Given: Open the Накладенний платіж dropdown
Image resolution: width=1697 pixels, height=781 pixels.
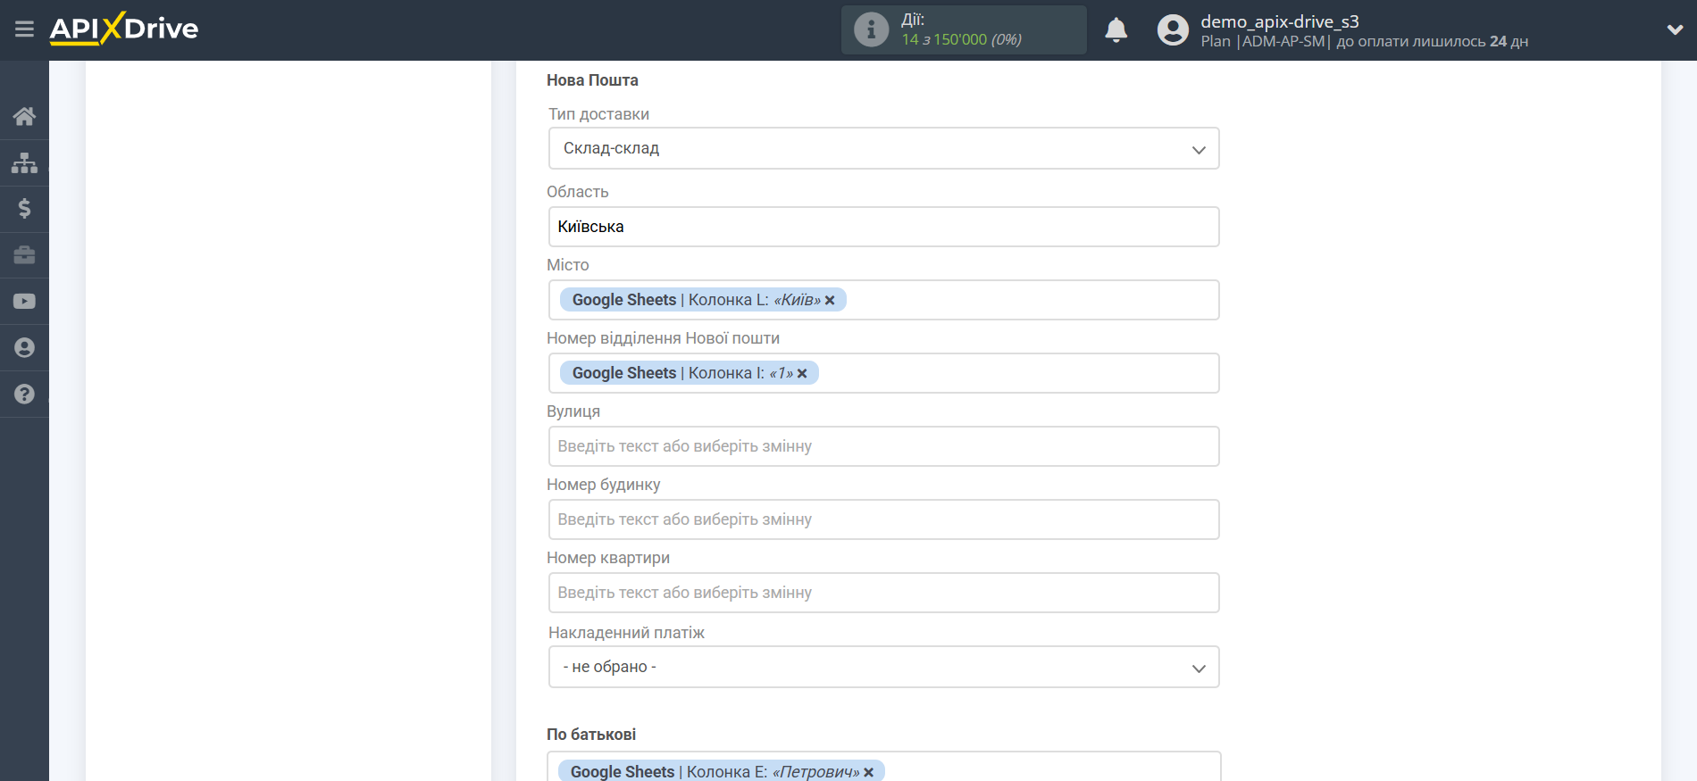Looking at the screenshot, I should [883, 667].
